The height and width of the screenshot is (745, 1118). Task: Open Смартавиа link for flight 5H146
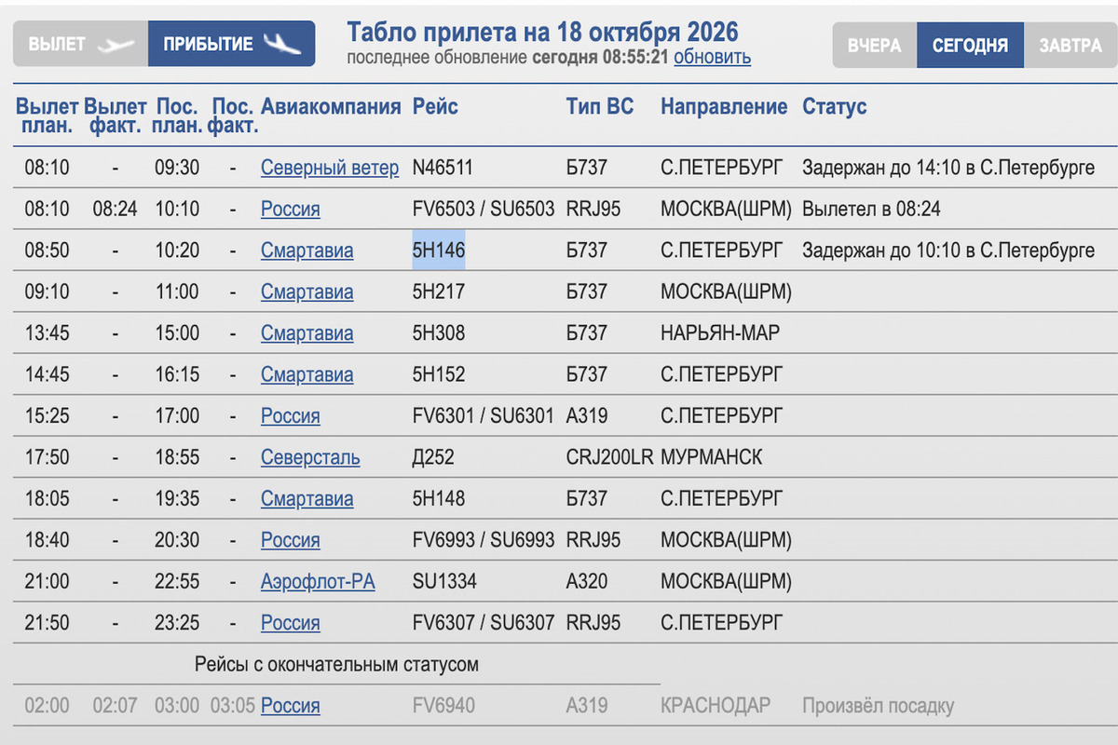pyautogui.click(x=307, y=251)
